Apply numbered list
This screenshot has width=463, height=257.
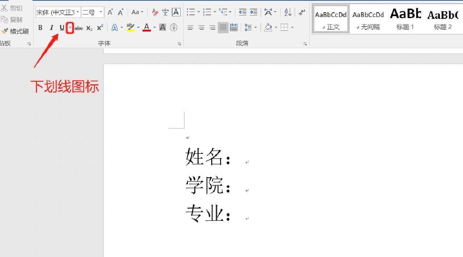tap(207, 12)
